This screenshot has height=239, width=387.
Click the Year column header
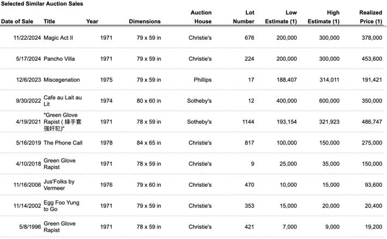pyautogui.click(x=92, y=22)
